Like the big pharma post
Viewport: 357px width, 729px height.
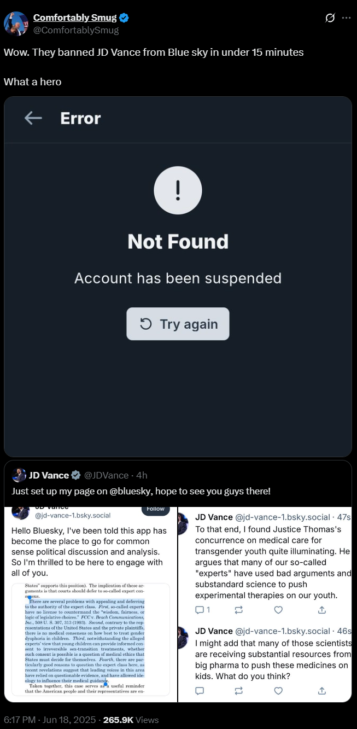coord(278,691)
